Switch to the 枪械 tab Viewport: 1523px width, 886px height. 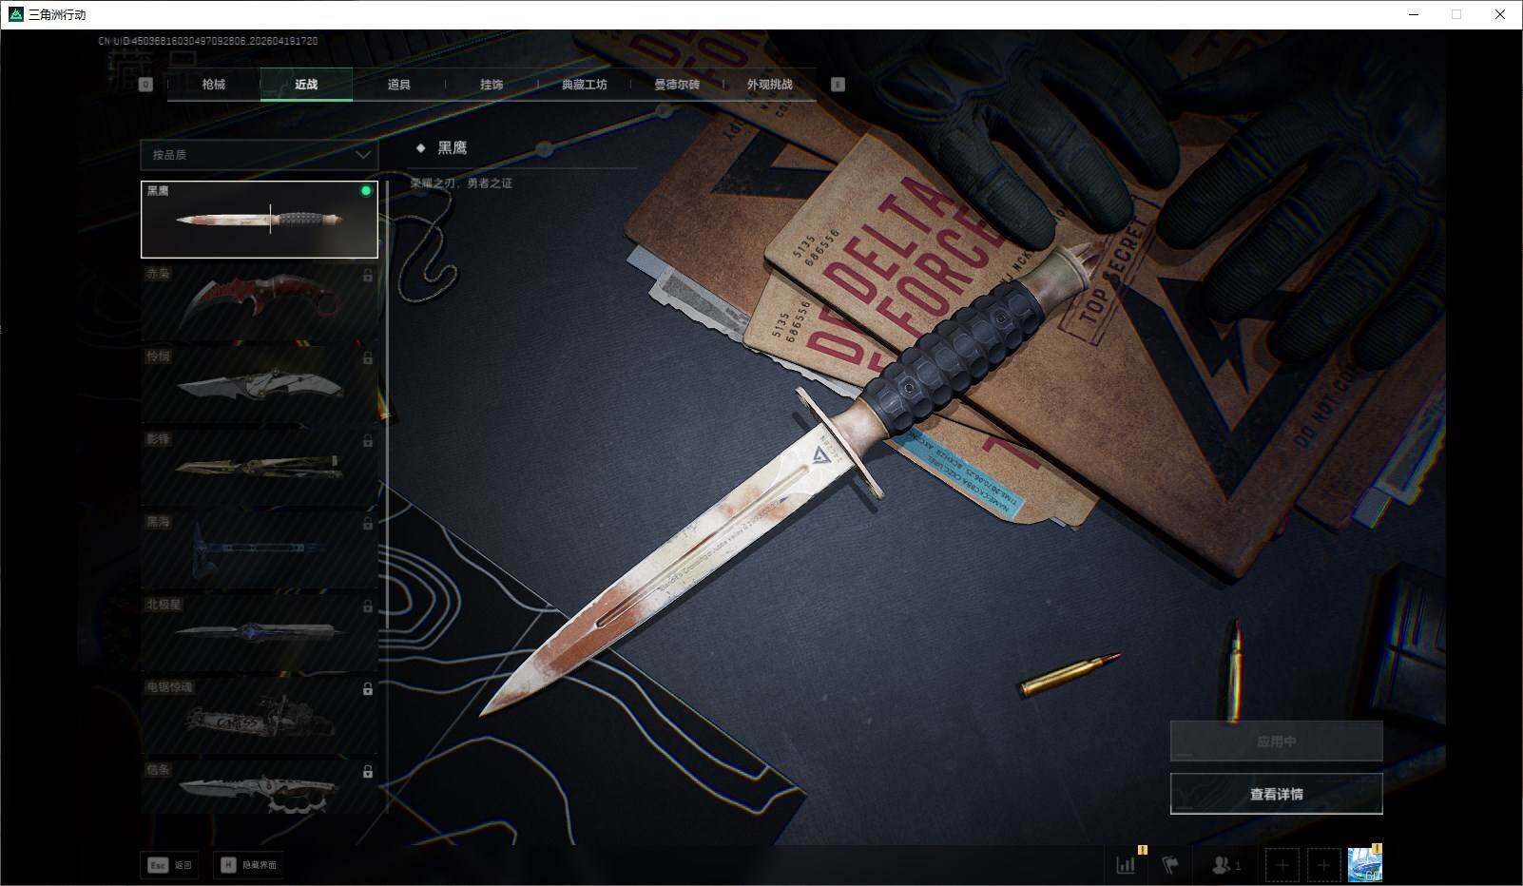tap(214, 85)
